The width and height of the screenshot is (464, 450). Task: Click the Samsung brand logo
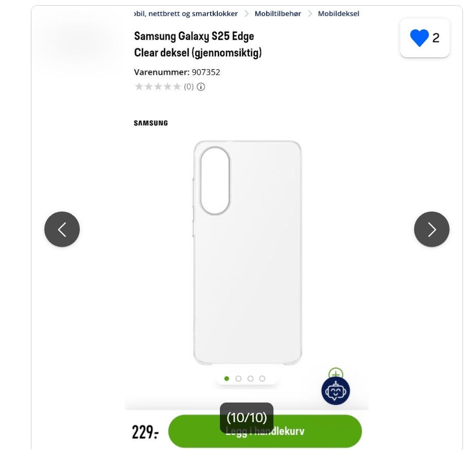(x=150, y=123)
